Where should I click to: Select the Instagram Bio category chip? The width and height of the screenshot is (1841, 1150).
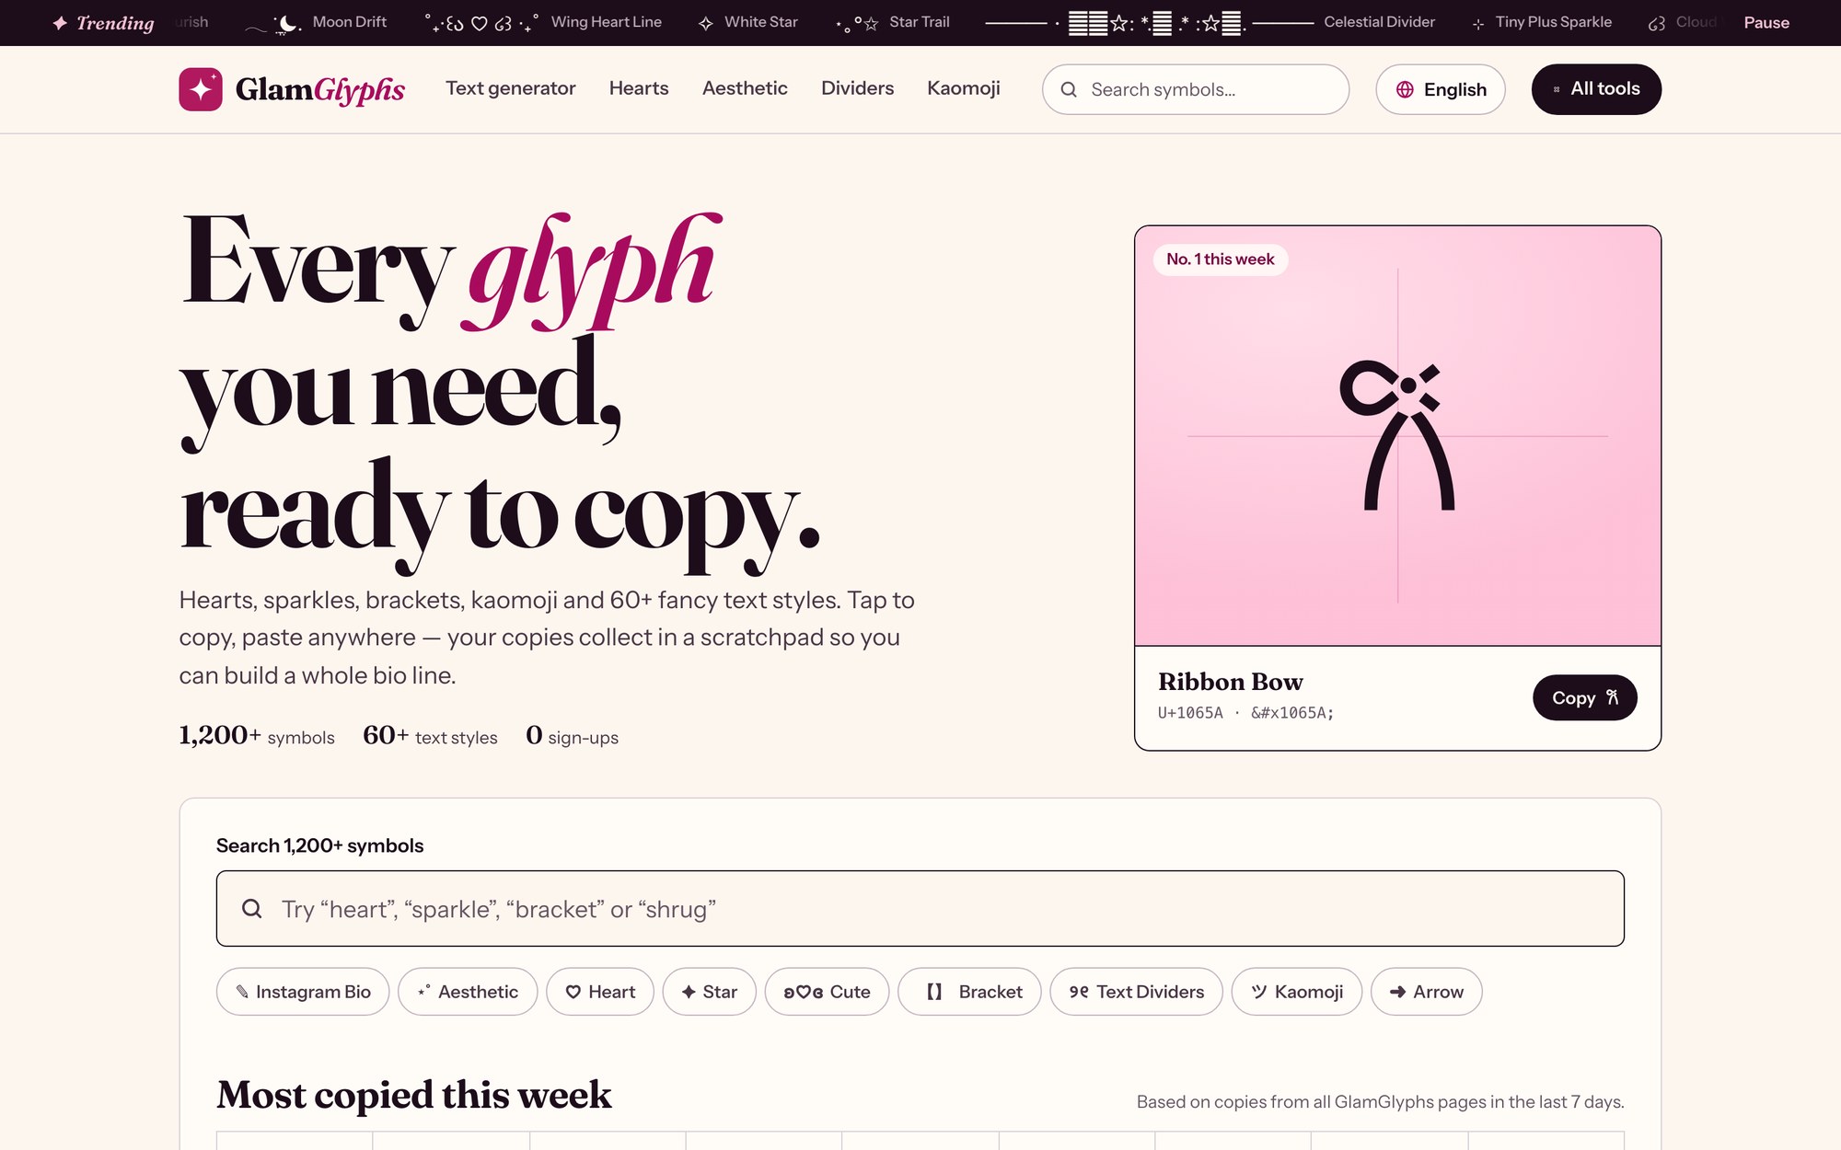click(303, 992)
